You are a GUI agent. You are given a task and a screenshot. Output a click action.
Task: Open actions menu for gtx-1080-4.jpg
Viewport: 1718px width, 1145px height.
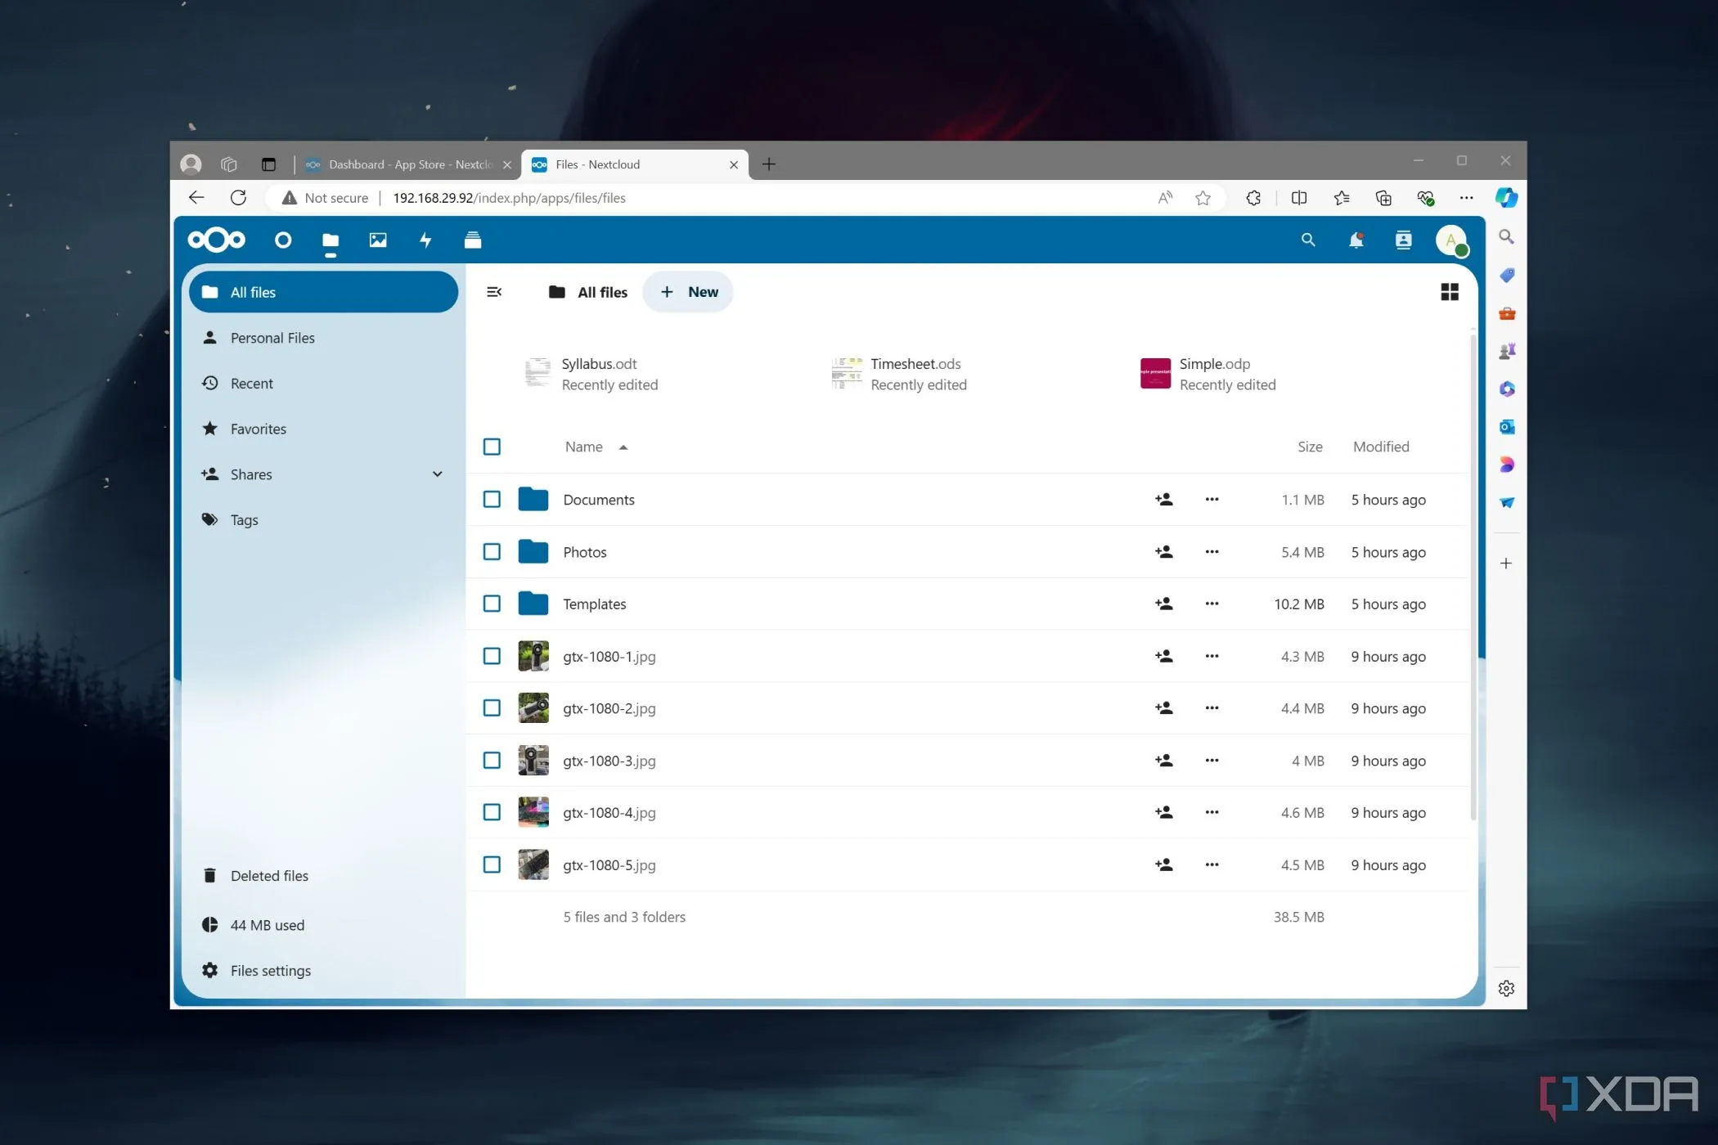click(1212, 812)
